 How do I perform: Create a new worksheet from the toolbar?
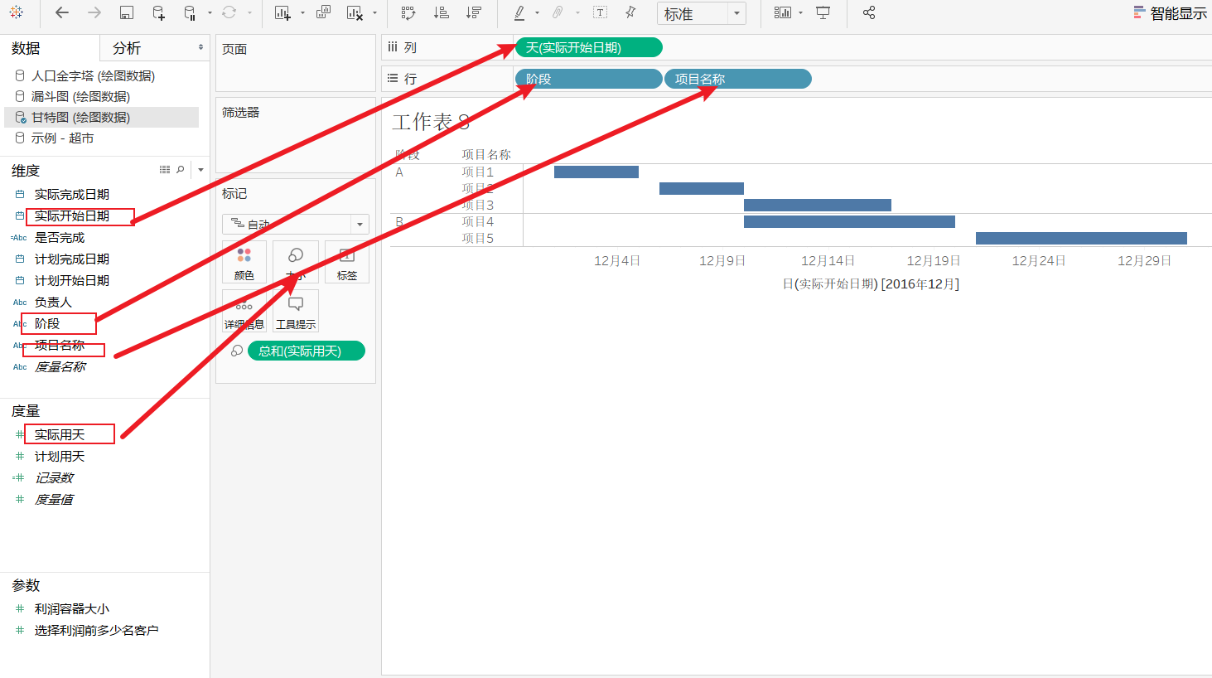[282, 12]
